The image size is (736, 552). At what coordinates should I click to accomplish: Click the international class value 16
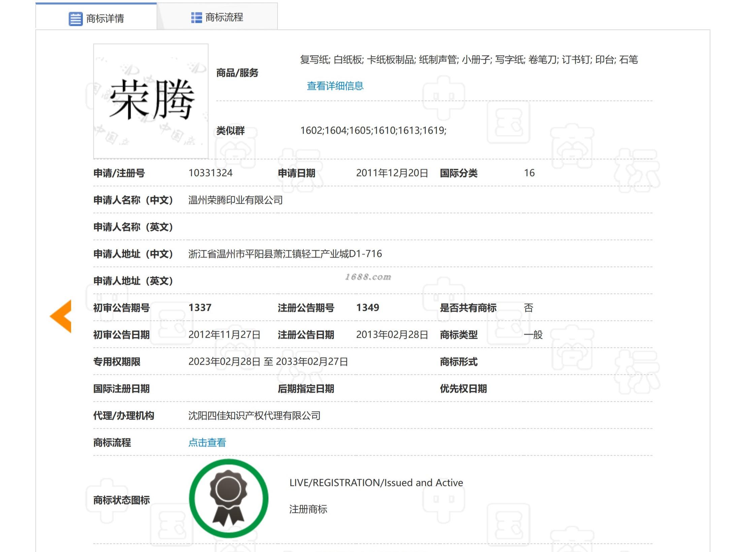coord(529,173)
